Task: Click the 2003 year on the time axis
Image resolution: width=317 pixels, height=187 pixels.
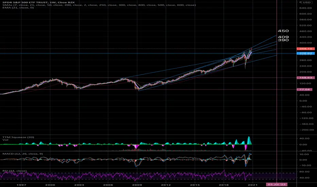Action: (79, 185)
